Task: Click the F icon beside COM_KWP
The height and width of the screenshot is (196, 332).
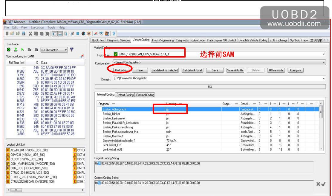Action: (x=8, y=164)
